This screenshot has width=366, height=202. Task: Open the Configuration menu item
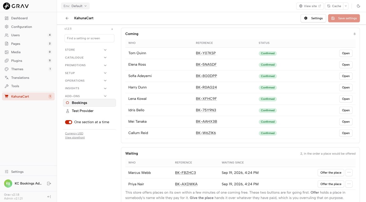(28, 27)
